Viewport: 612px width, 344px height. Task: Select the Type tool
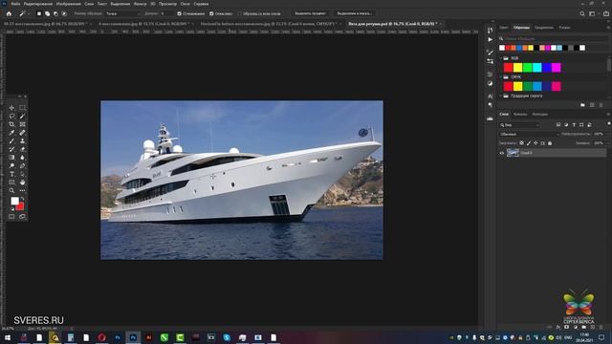tap(11, 174)
